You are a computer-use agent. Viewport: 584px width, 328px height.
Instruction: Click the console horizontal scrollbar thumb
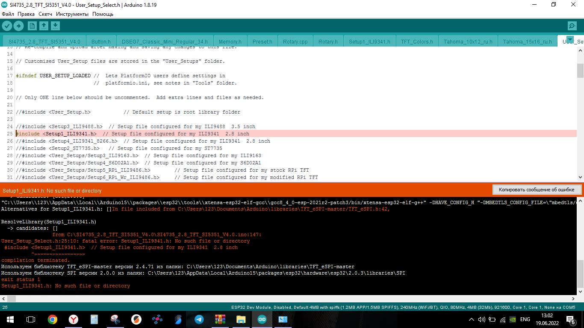click(x=12, y=299)
